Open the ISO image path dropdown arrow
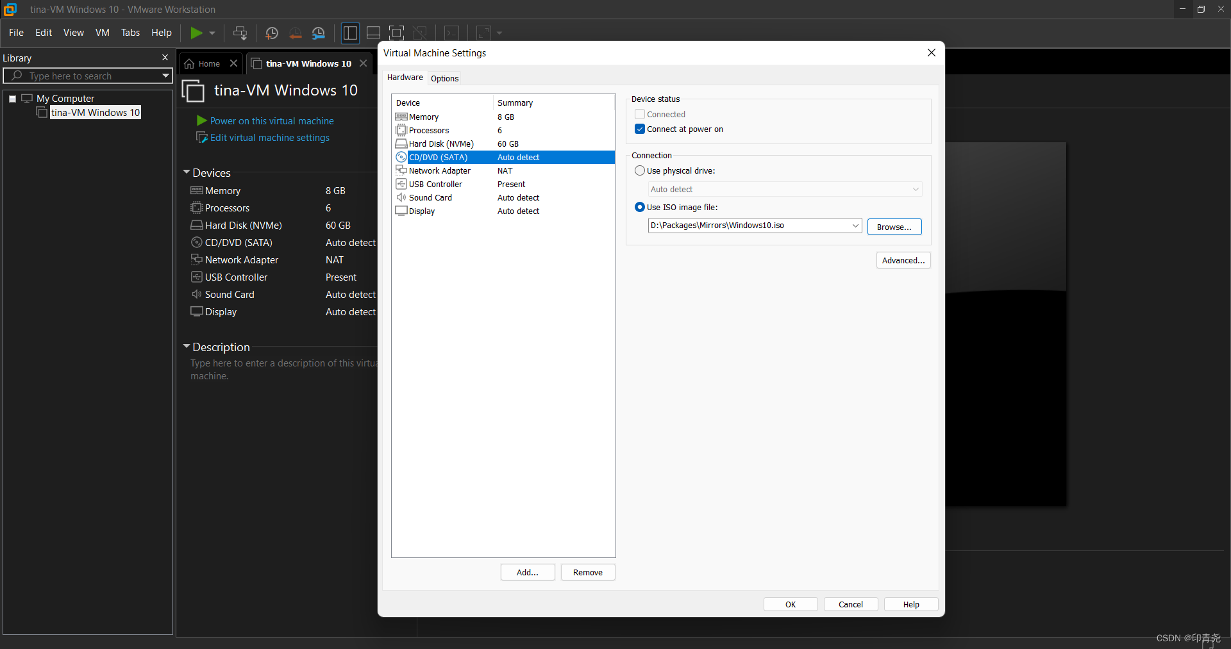The height and width of the screenshot is (649, 1231). tap(855, 226)
